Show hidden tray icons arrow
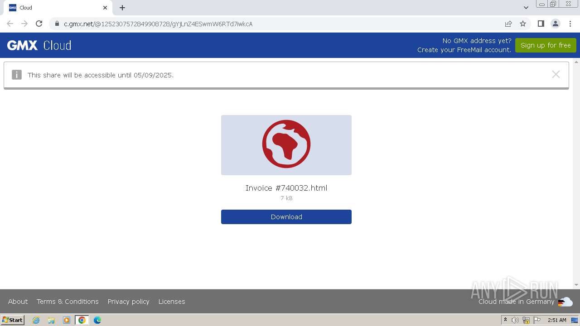Viewport: 580px width, 326px height. 505,320
